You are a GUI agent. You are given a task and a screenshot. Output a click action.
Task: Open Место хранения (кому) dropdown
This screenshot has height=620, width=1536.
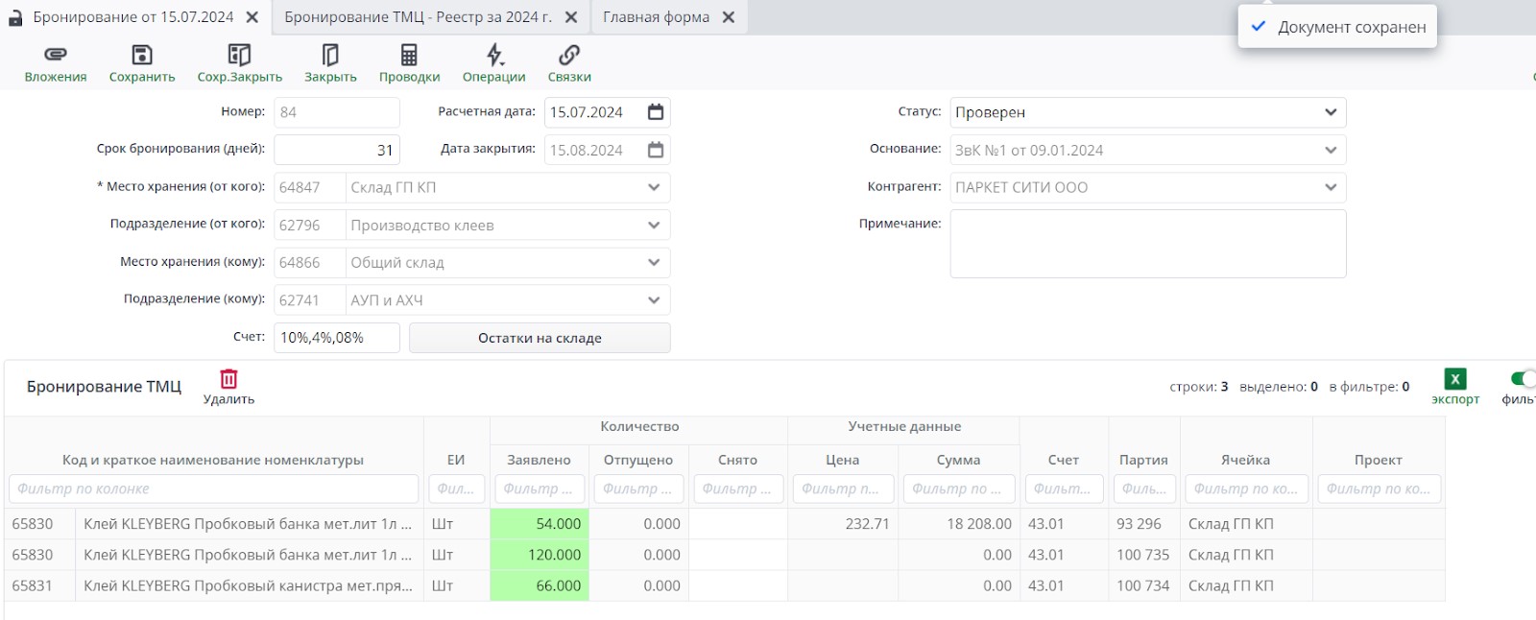[654, 262]
